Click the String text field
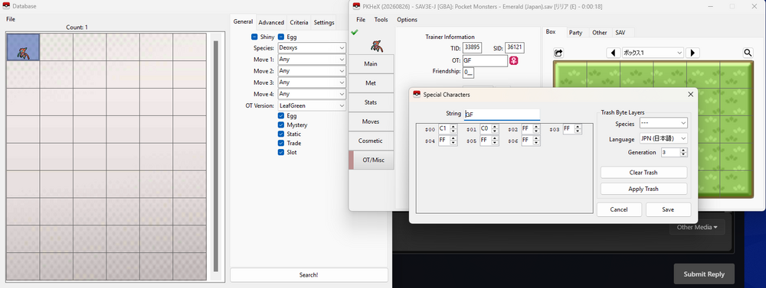The width and height of the screenshot is (766, 288). 502,115
